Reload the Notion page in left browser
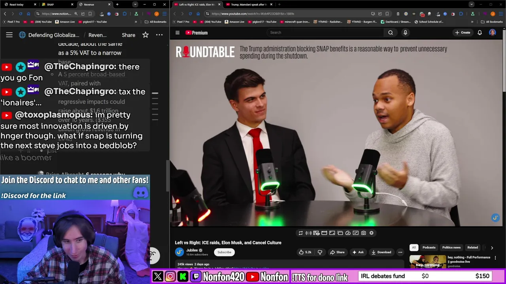The image size is (506, 284). [21, 14]
